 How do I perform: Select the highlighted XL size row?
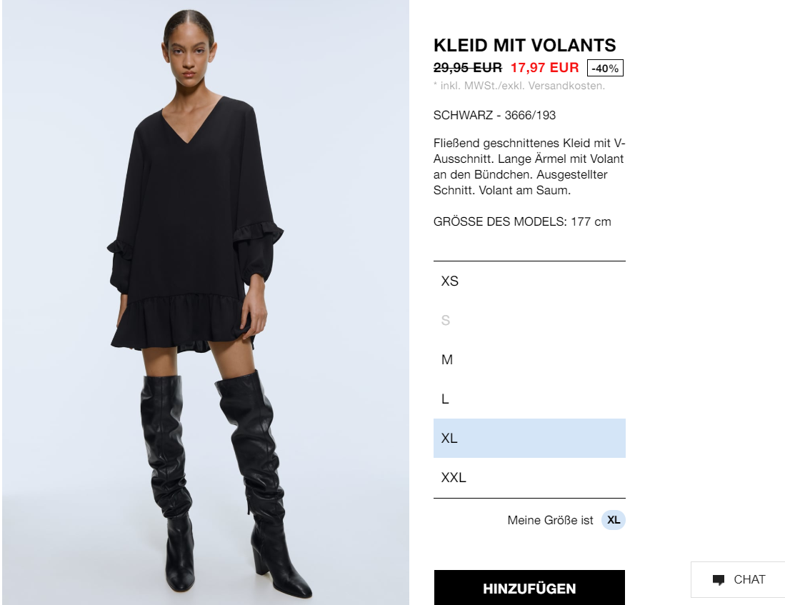[x=529, y=439]
